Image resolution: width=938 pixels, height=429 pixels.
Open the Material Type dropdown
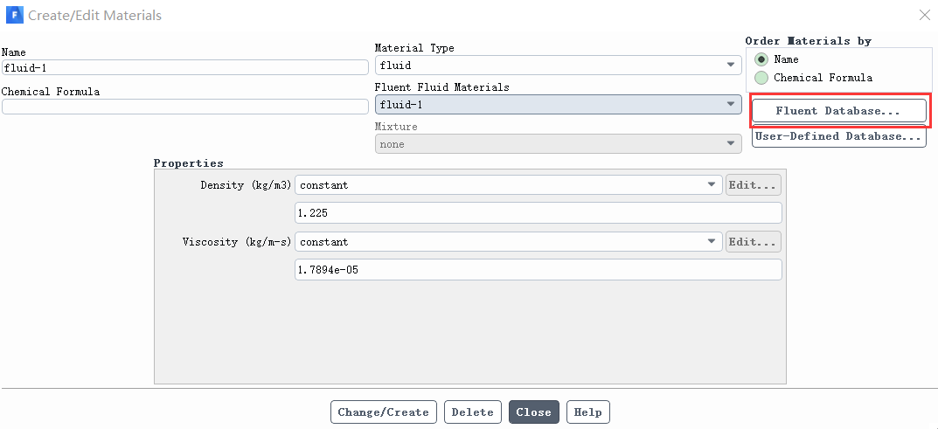[558, 66]
